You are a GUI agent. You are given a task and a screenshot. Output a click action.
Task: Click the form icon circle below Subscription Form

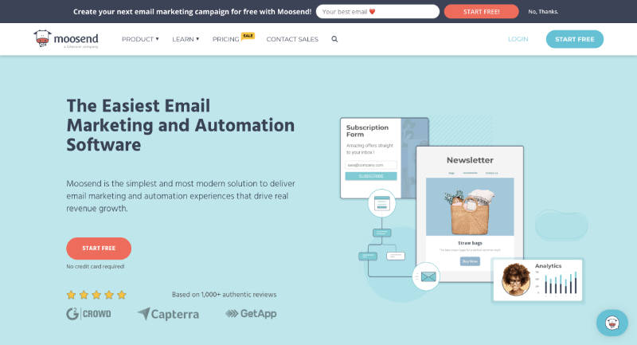point(382,203)
